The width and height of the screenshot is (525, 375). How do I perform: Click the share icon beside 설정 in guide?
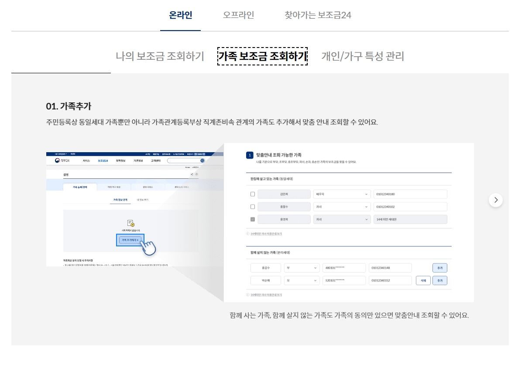click(x=192, y=174)
